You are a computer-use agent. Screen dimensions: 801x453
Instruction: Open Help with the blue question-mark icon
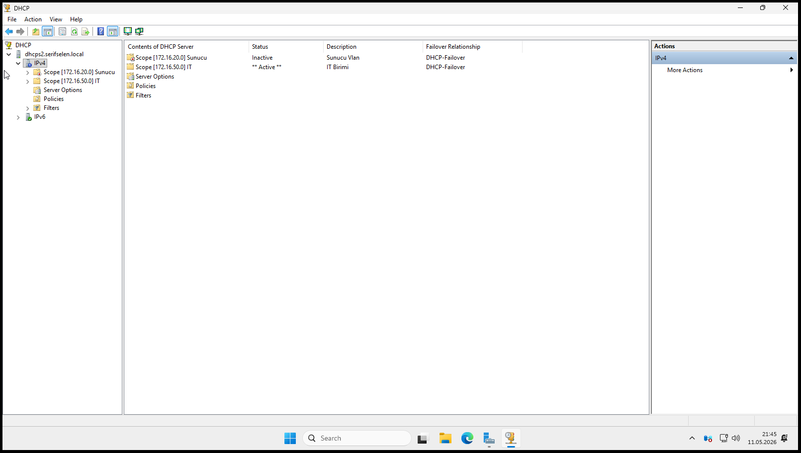100,31
